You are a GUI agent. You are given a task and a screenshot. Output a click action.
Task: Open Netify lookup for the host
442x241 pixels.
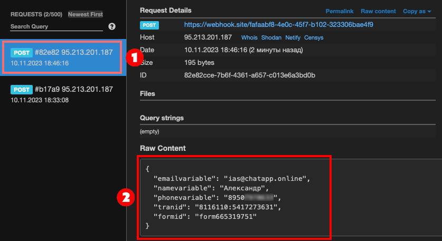293,38
